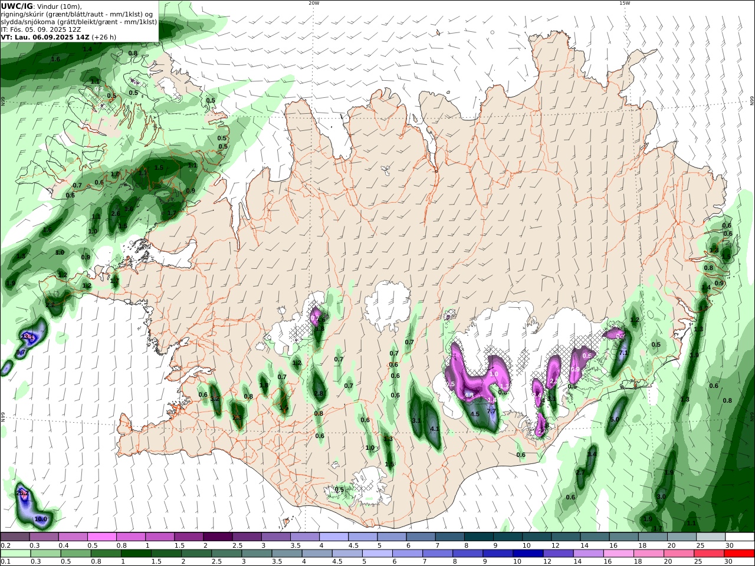Click the "UWC/IG" title in the header box
The height and width of the screenshot is (566, 755).
click(17, 6)
